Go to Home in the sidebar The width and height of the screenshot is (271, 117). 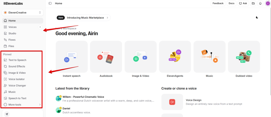pyautogui.click(x=23, y=21)
